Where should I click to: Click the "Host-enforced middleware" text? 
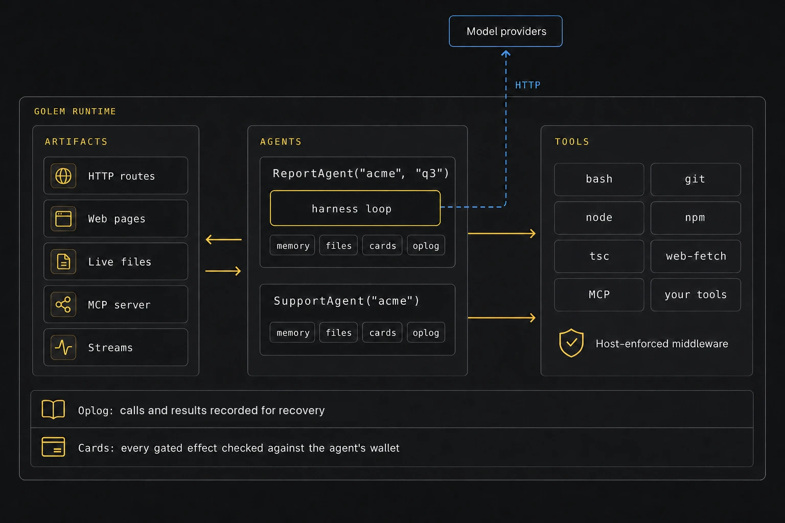coord(662,344)
